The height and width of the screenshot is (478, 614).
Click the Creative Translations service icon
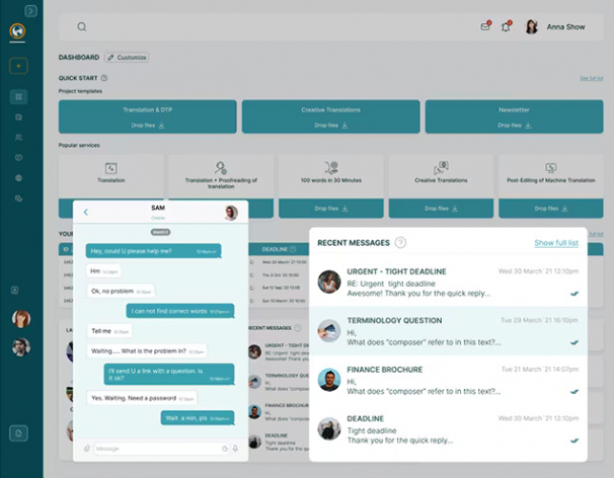[x=441, y=168]
